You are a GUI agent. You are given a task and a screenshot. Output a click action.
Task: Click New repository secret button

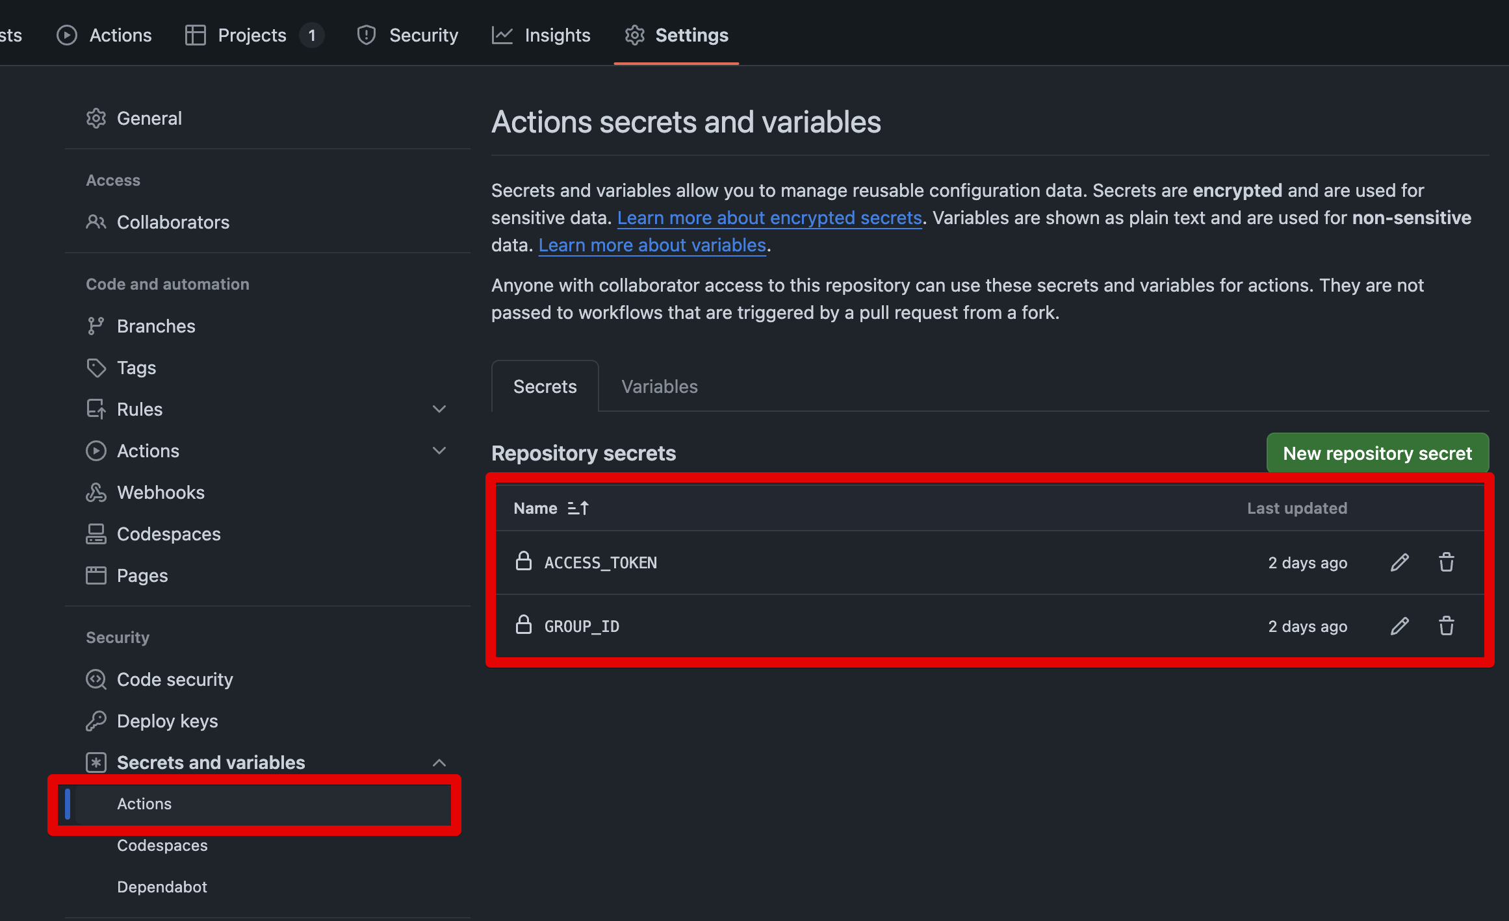[1377, 453]
